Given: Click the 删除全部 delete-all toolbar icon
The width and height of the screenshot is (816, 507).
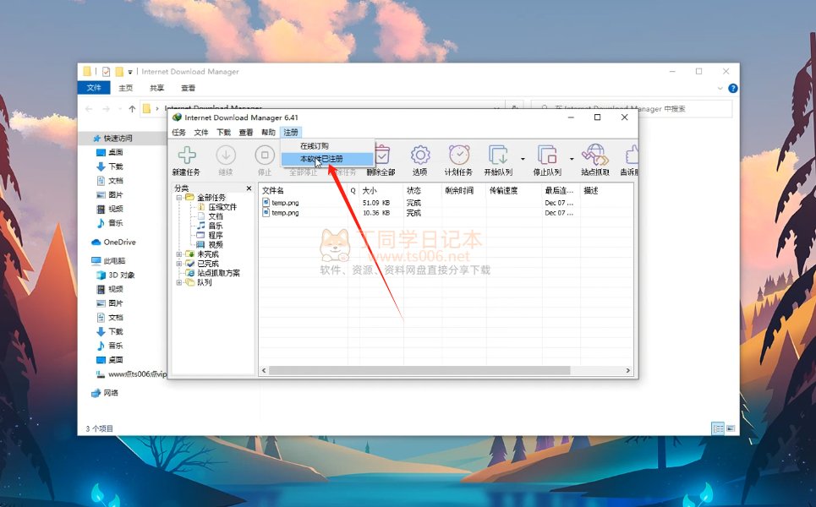Looking at the screenshot, I should [382, 155].
